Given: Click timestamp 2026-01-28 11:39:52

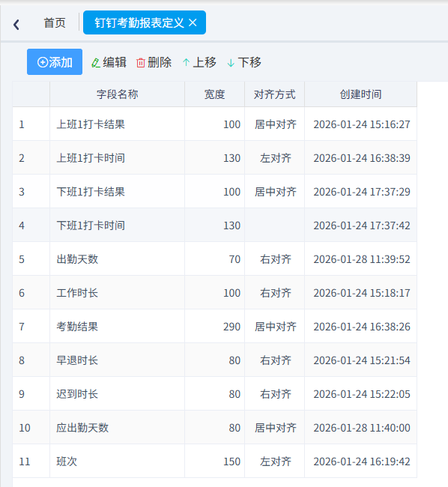Looking at the screenshot, I should [362, 259].
